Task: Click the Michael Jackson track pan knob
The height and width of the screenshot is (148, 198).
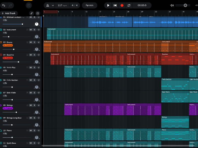Action: 37,24
